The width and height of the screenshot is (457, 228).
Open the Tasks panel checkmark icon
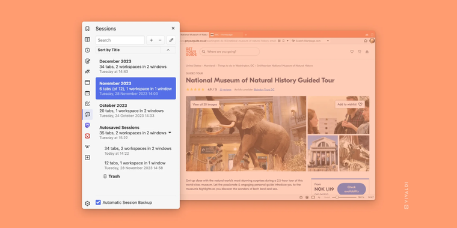pos(87,104)
